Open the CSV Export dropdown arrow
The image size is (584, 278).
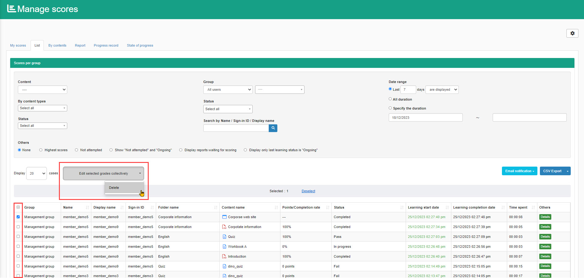coord(567,171)
